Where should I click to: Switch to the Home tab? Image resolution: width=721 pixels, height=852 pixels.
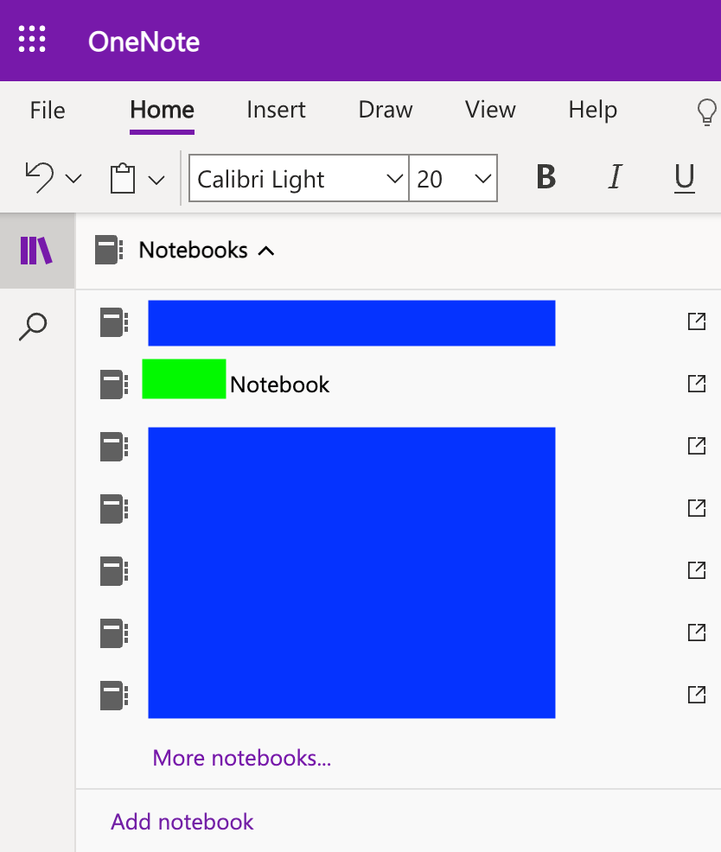point(162,111)
